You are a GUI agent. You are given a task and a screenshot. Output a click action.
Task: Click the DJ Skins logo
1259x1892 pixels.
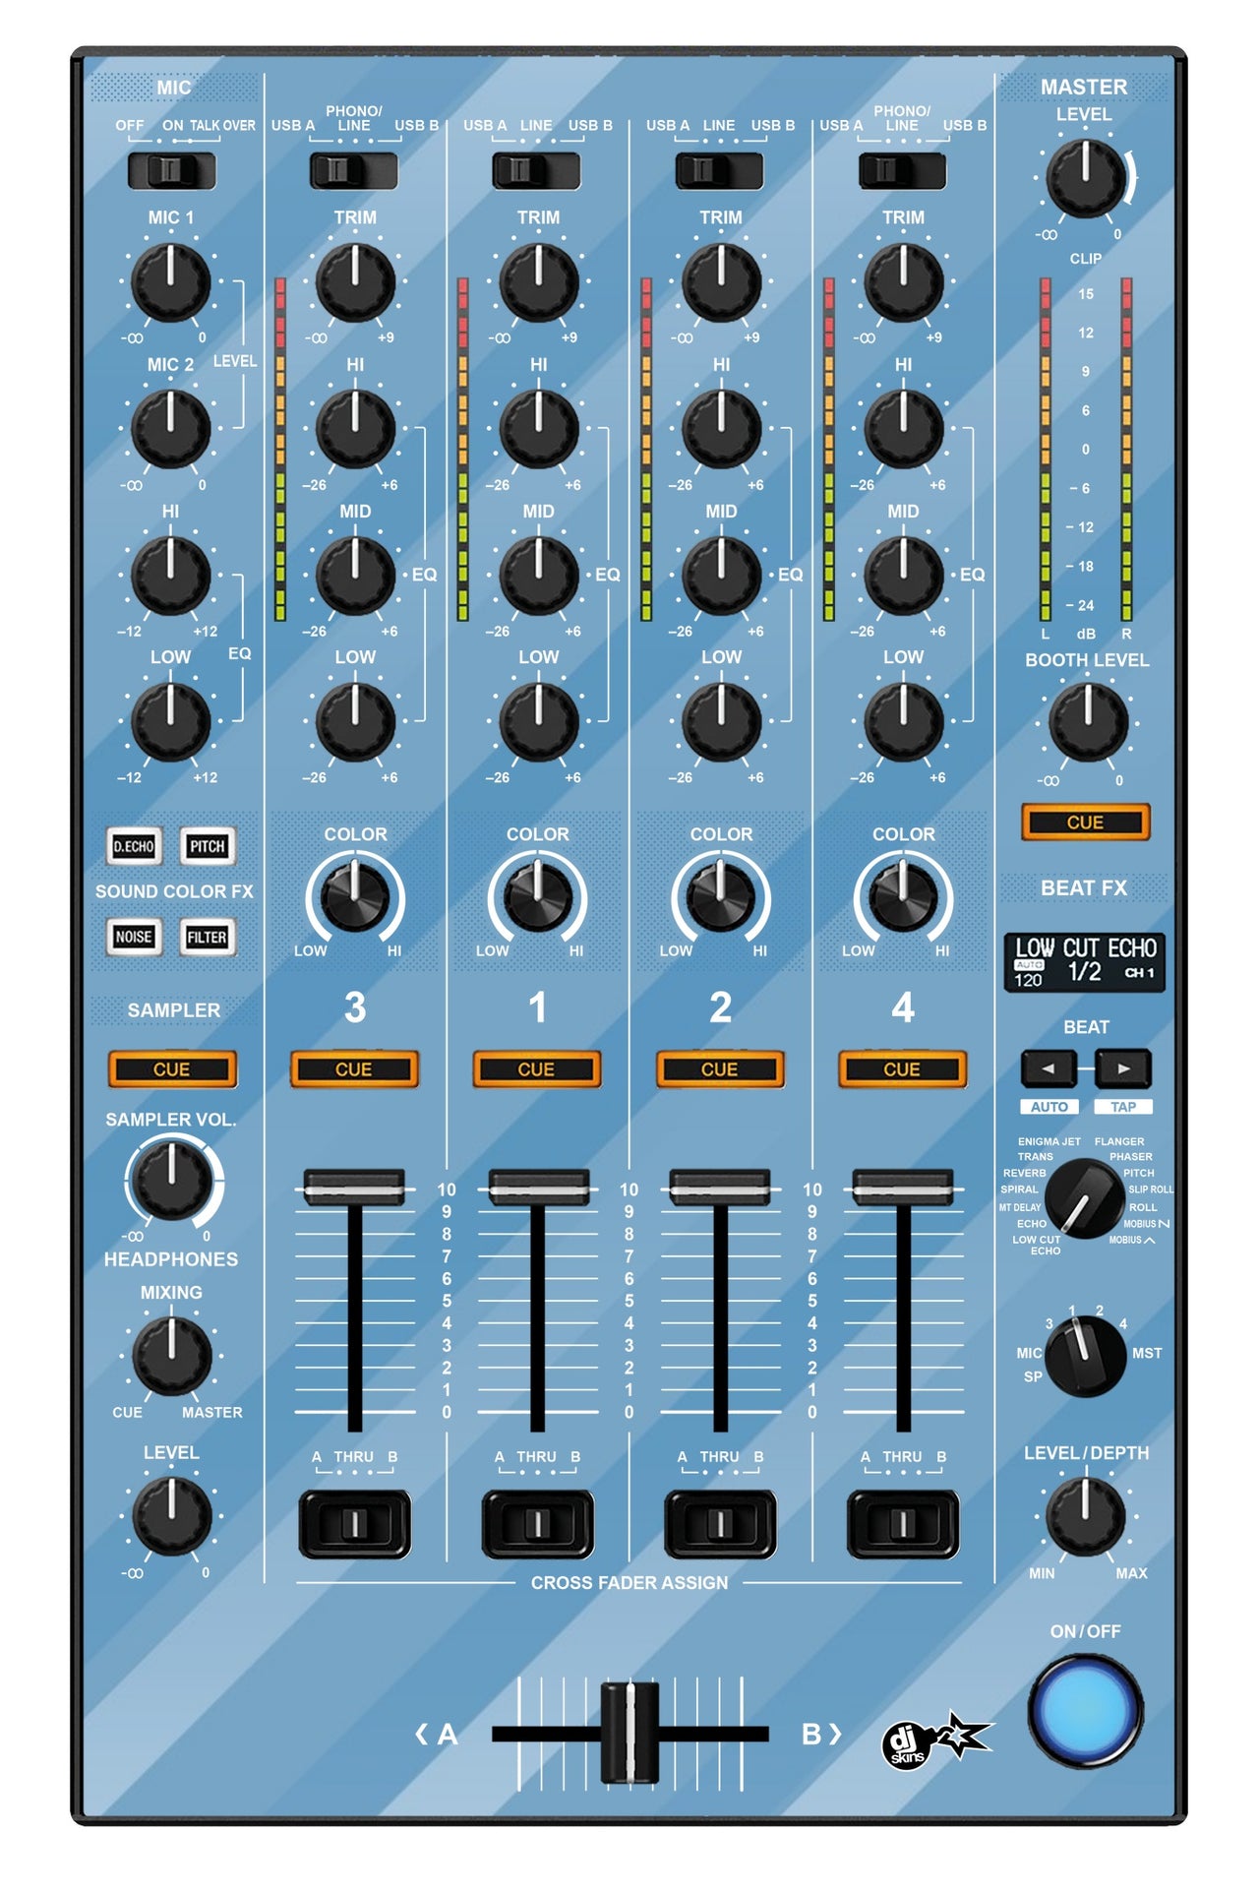[937, 1741]
